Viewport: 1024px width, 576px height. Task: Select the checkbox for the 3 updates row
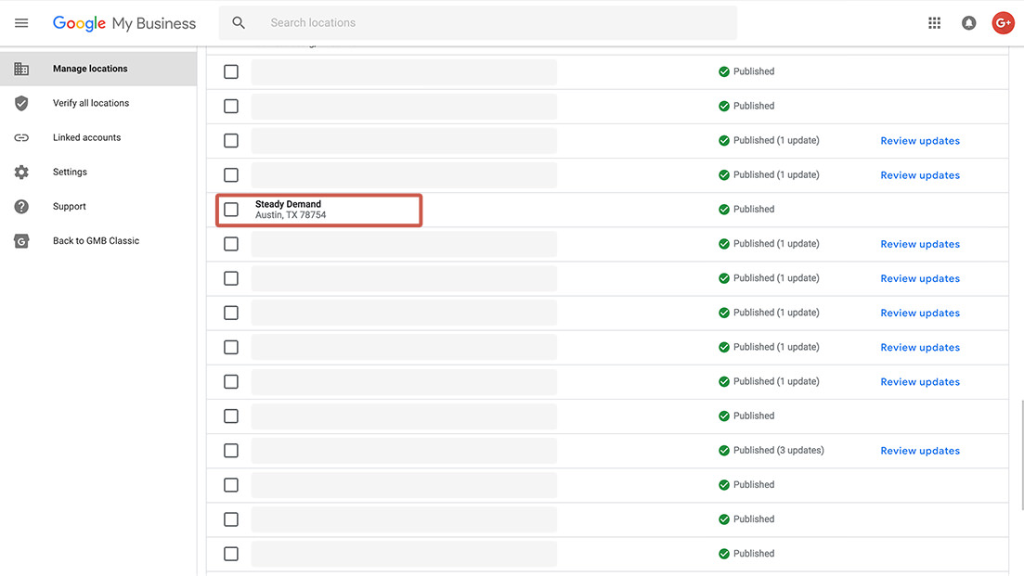(x=231, y=451)
